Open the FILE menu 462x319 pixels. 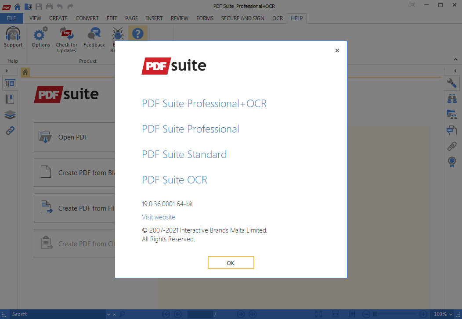pyautogui.click(x=11, y=18)
